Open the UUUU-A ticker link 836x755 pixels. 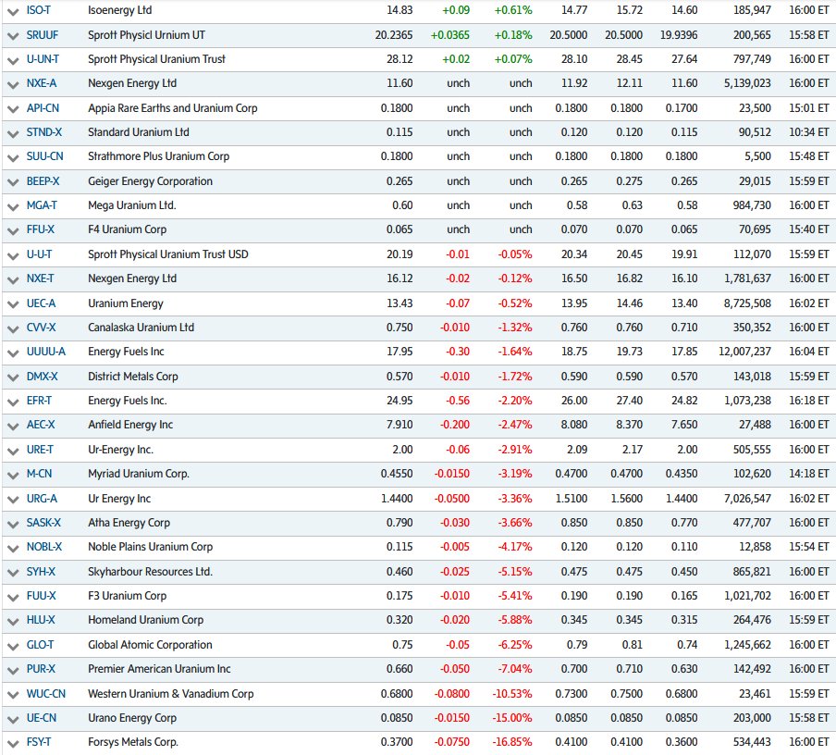pos(46,352)
